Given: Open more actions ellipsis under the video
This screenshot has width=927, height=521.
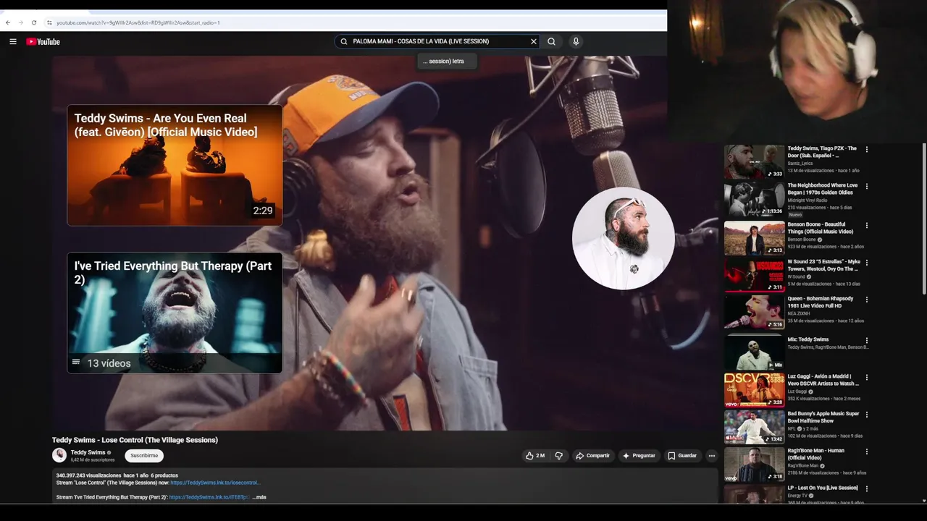Looking at the screenshot, I should (712, 456).
